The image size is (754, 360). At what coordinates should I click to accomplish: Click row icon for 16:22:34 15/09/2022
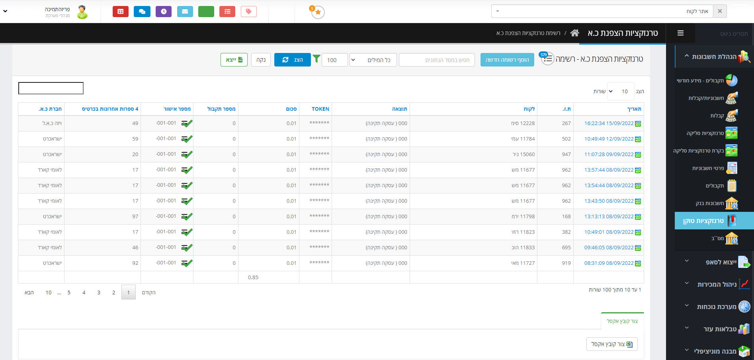pyautogui.click(x=638, y=123)
